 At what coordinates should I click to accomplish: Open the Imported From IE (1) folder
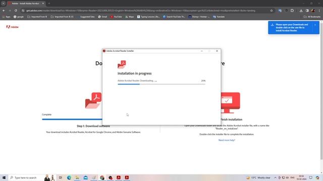(x=62, y=17)
